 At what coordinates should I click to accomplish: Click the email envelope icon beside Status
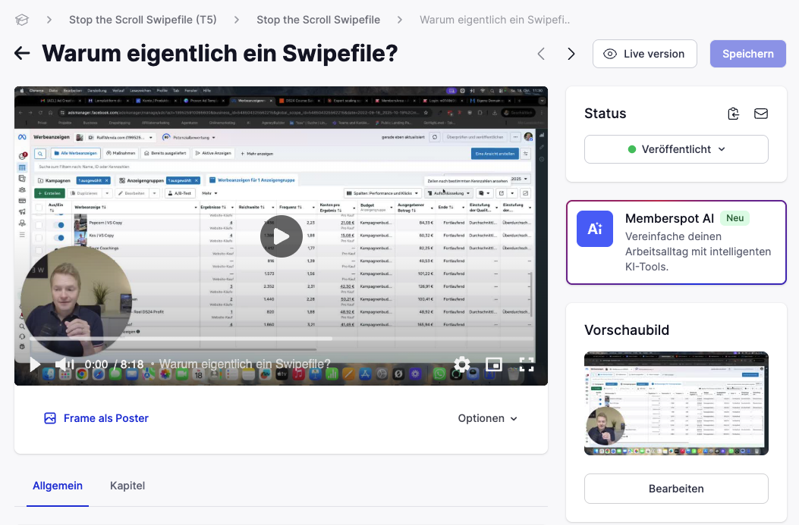point(761,113)
